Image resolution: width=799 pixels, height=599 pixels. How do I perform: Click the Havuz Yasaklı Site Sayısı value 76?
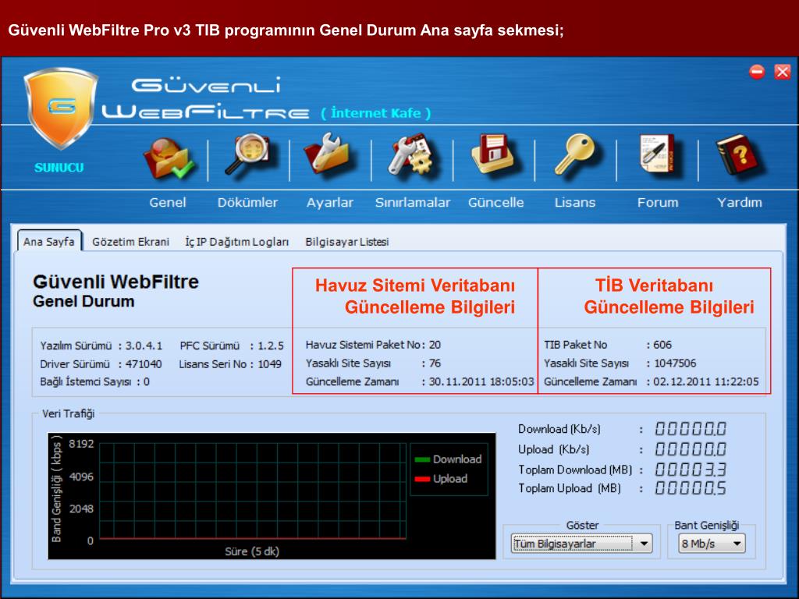(435, 363)
